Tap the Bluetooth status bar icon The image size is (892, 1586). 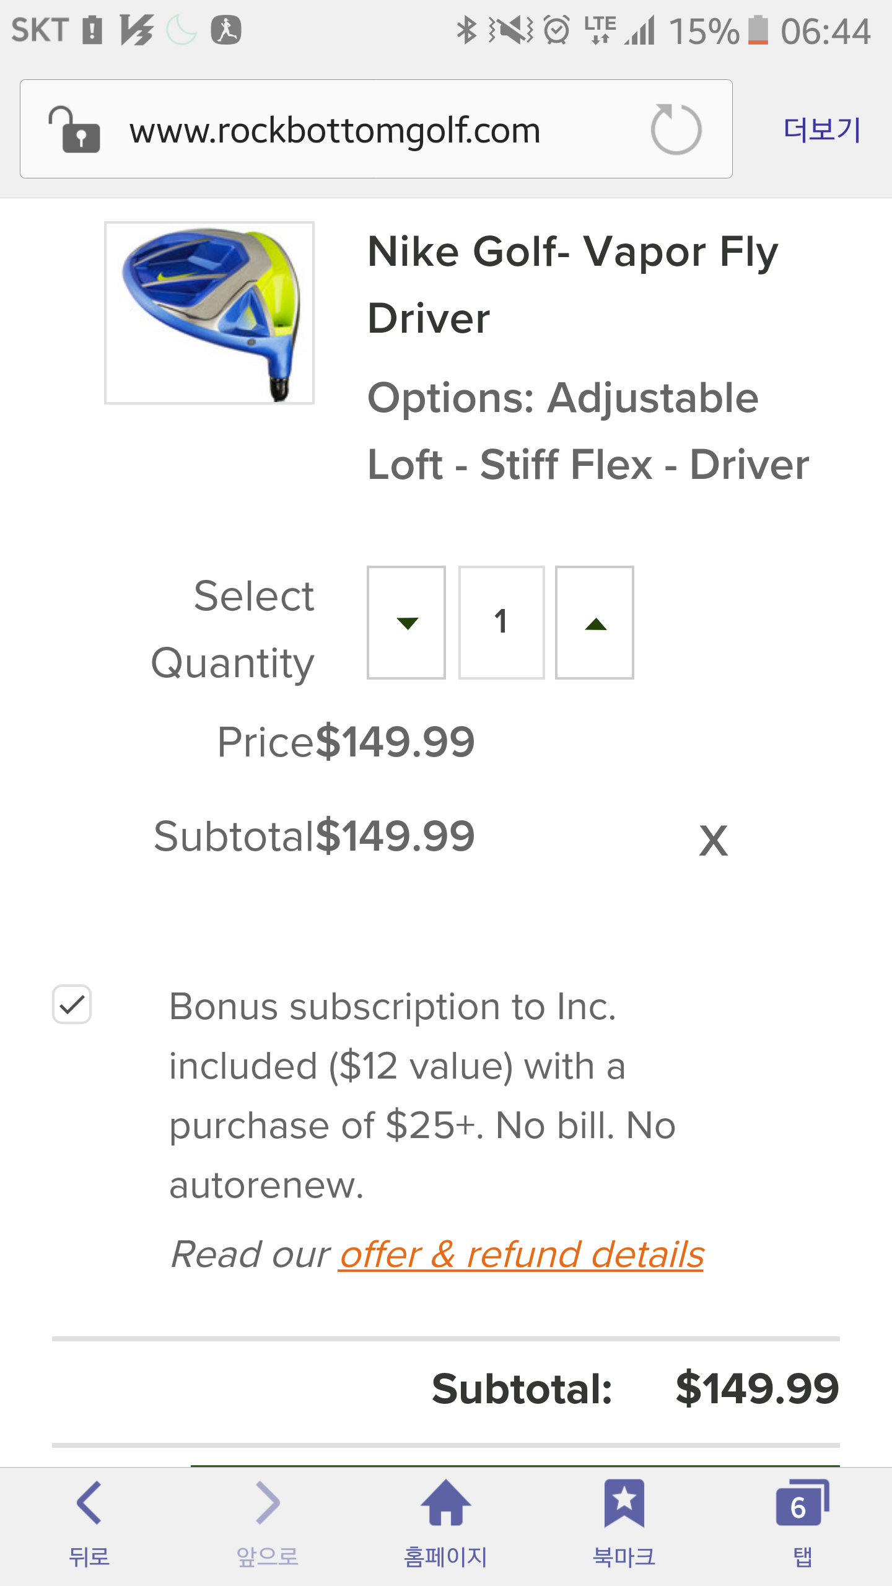coord(466,30)
